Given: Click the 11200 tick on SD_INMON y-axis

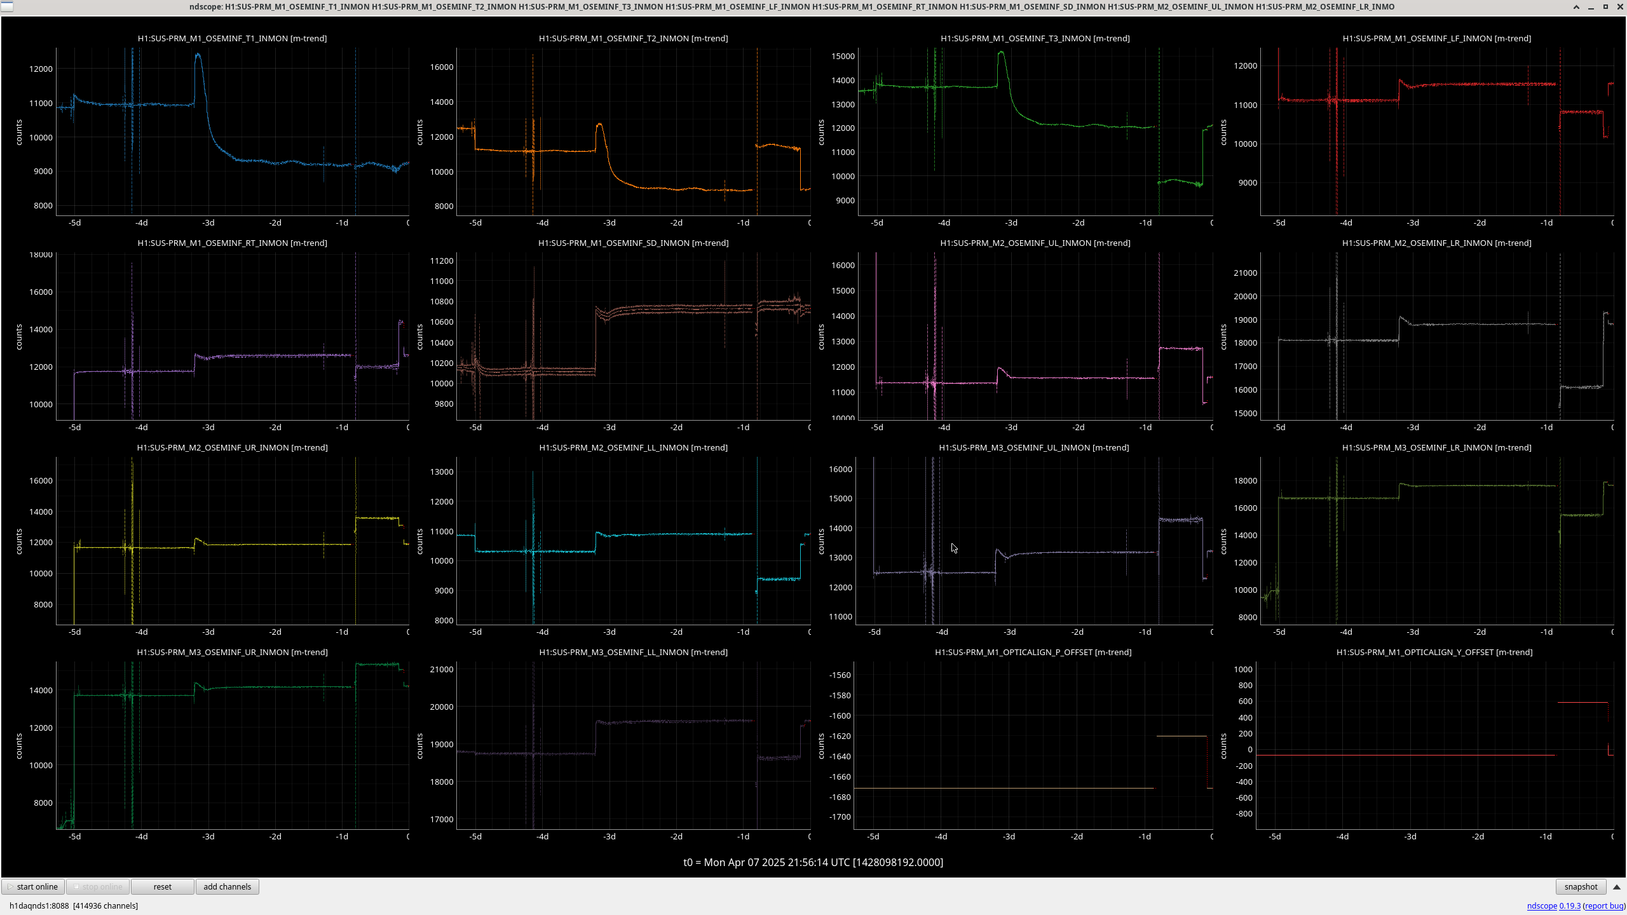Looking at the screenshot, I should point(442,261).
